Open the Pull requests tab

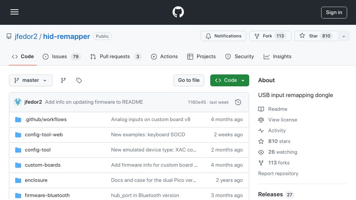click(116, 57)
